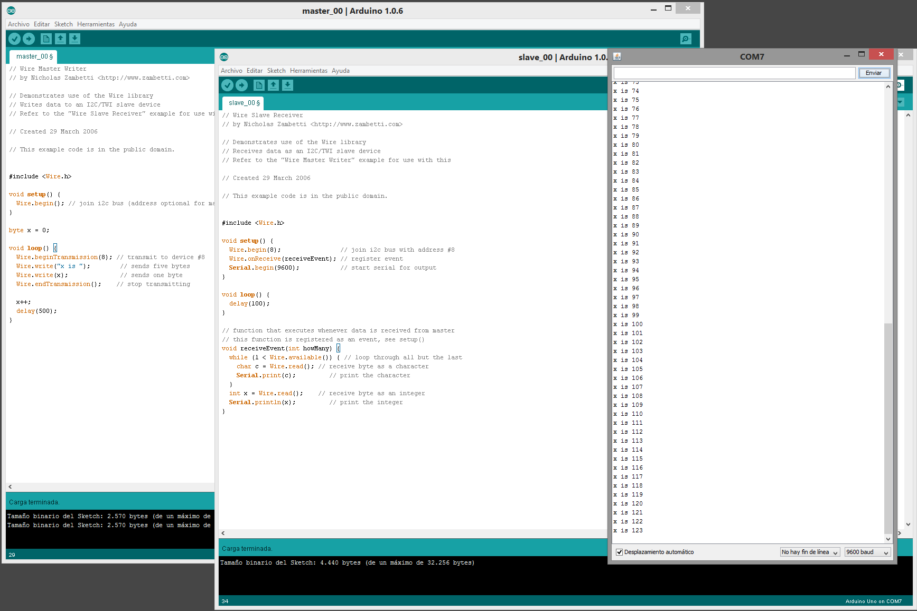Open Serial Monitor from master_00 toolbar
This screenshot has height=611, width=917.
(686, 39)
